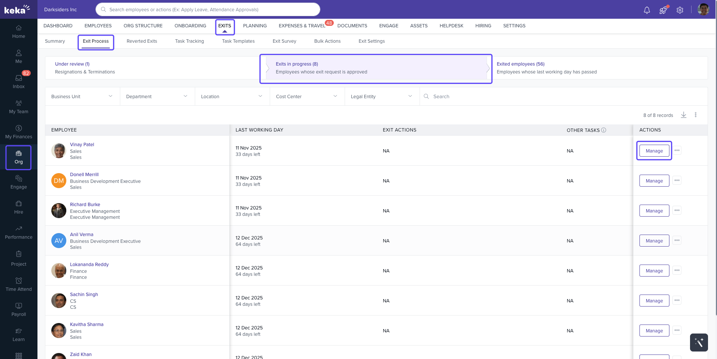Download the records using the download icon

pyautogui.click(x=683, y=115)
